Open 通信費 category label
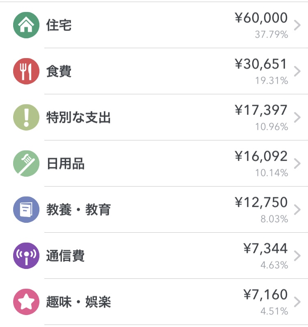This screenshot has height=327, width=308. point(65,256)
